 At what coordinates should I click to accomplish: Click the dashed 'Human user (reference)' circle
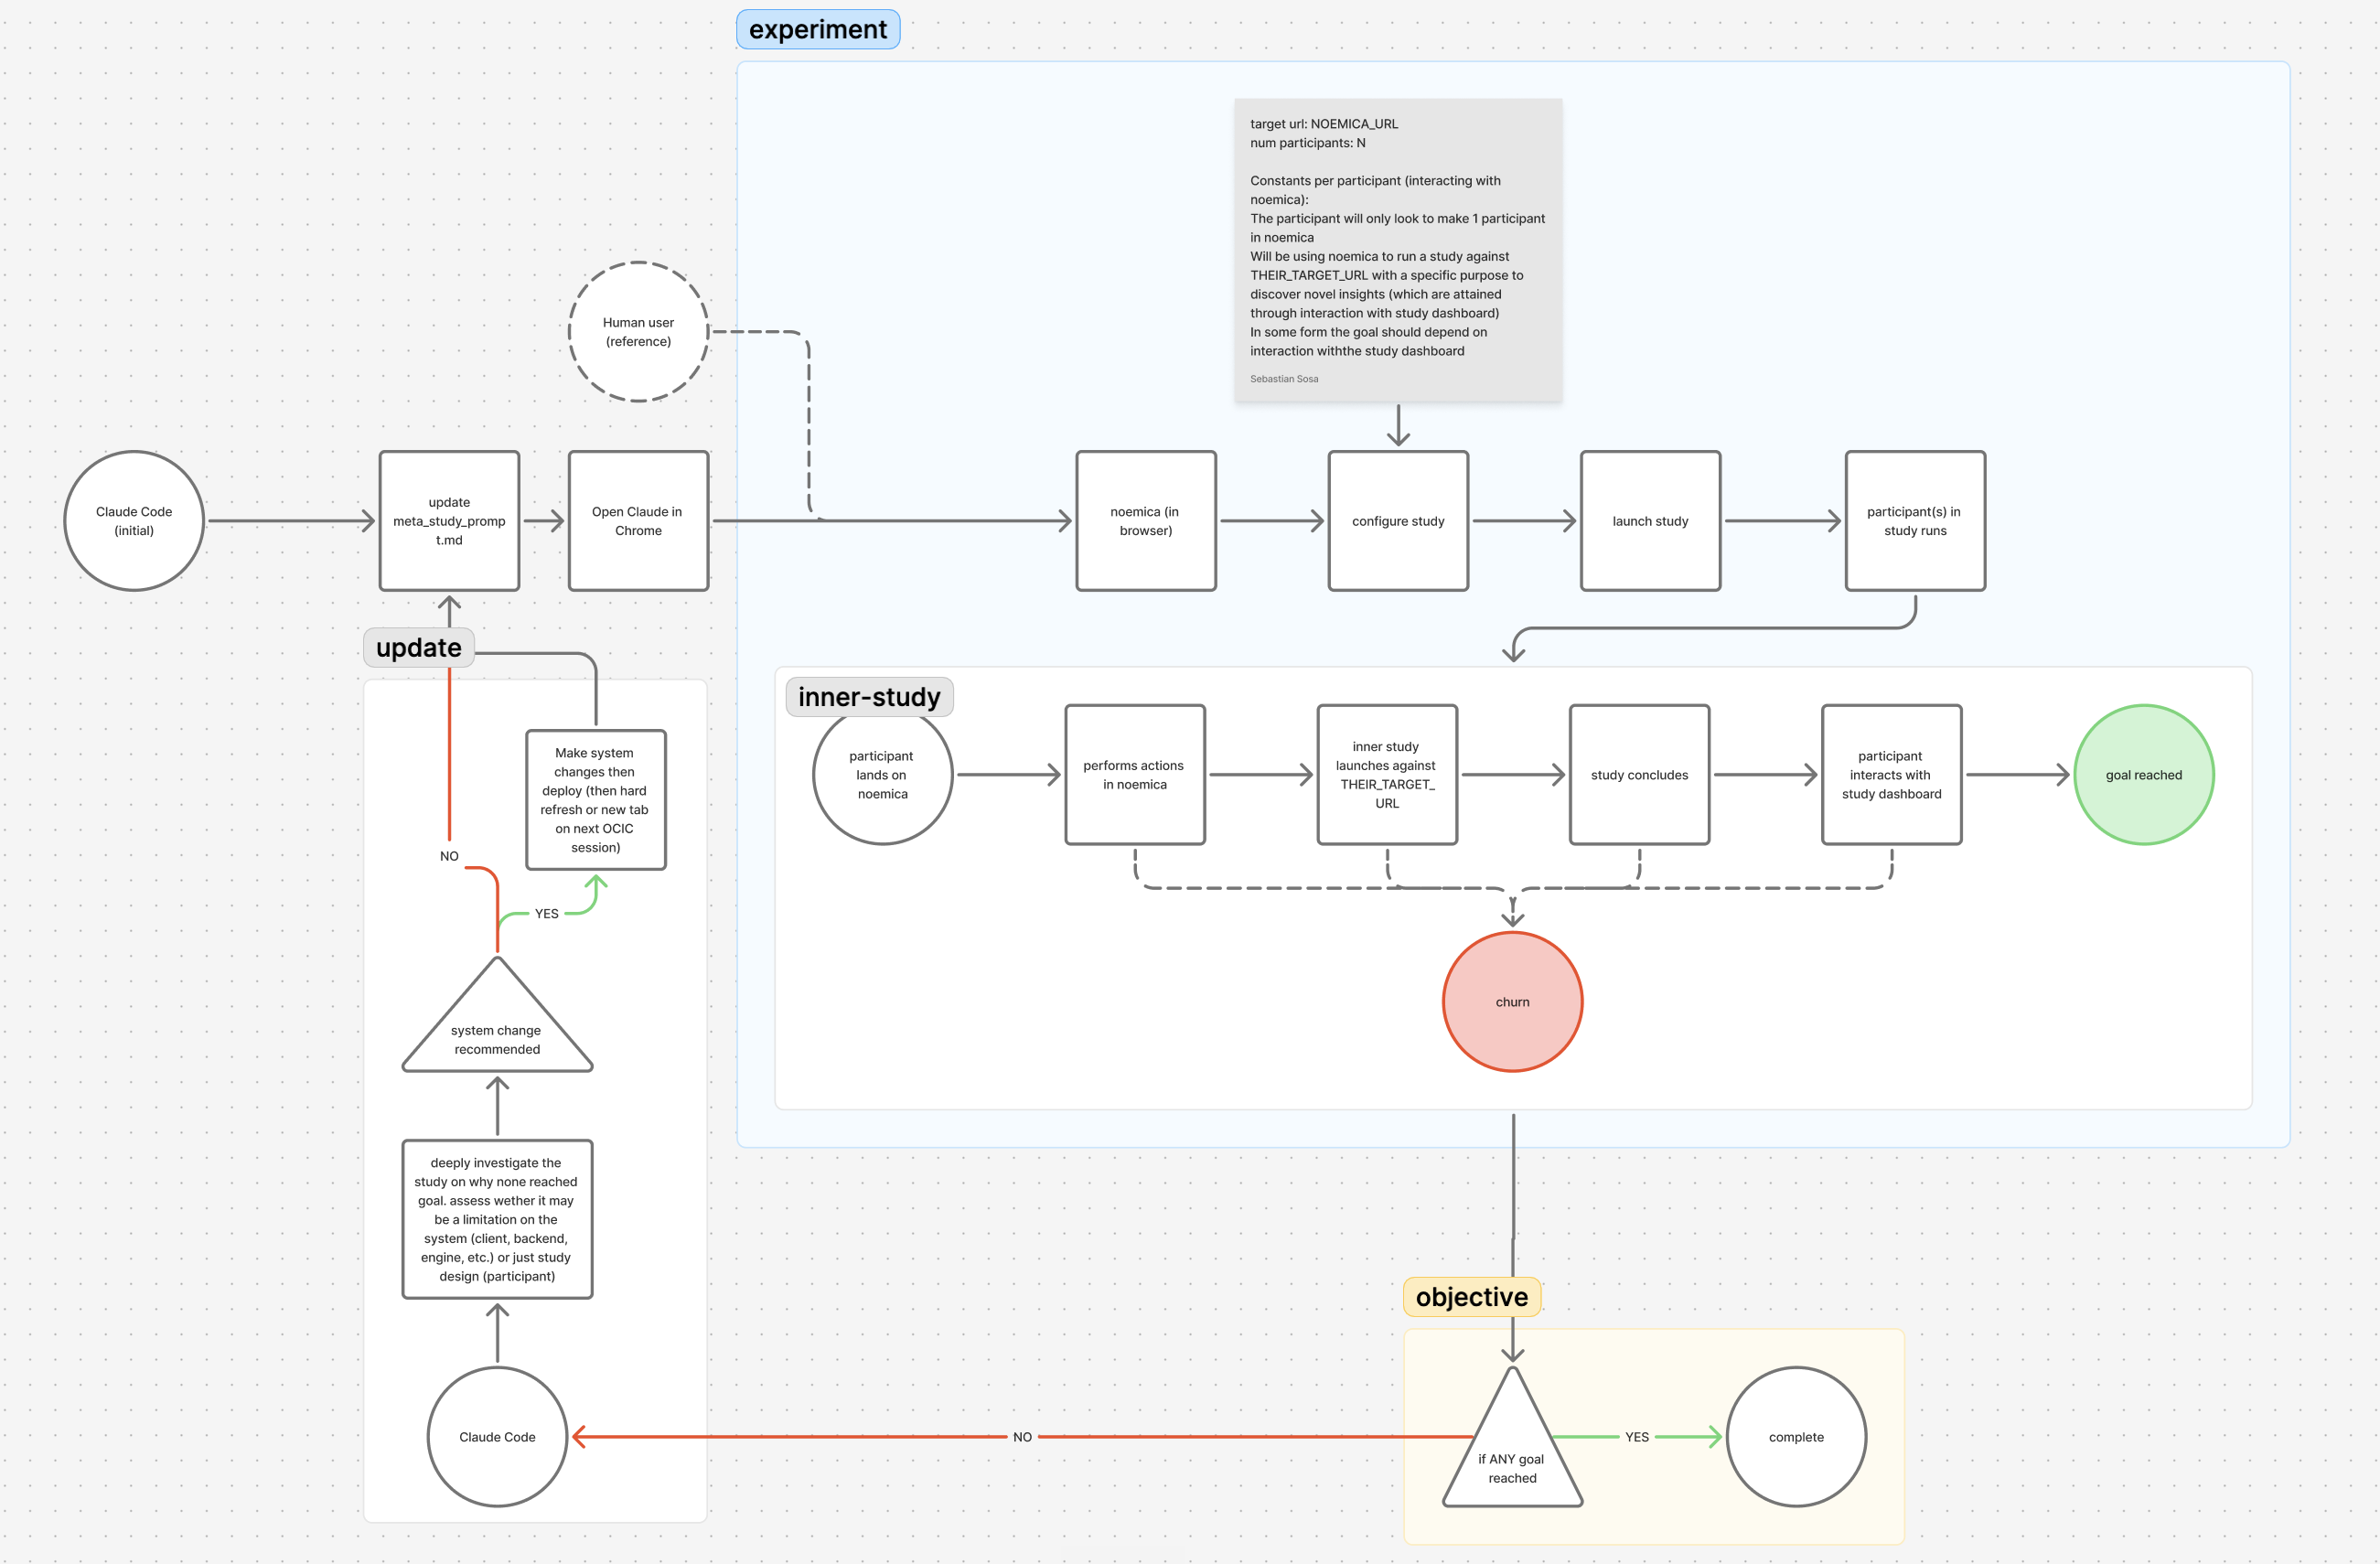638,332
